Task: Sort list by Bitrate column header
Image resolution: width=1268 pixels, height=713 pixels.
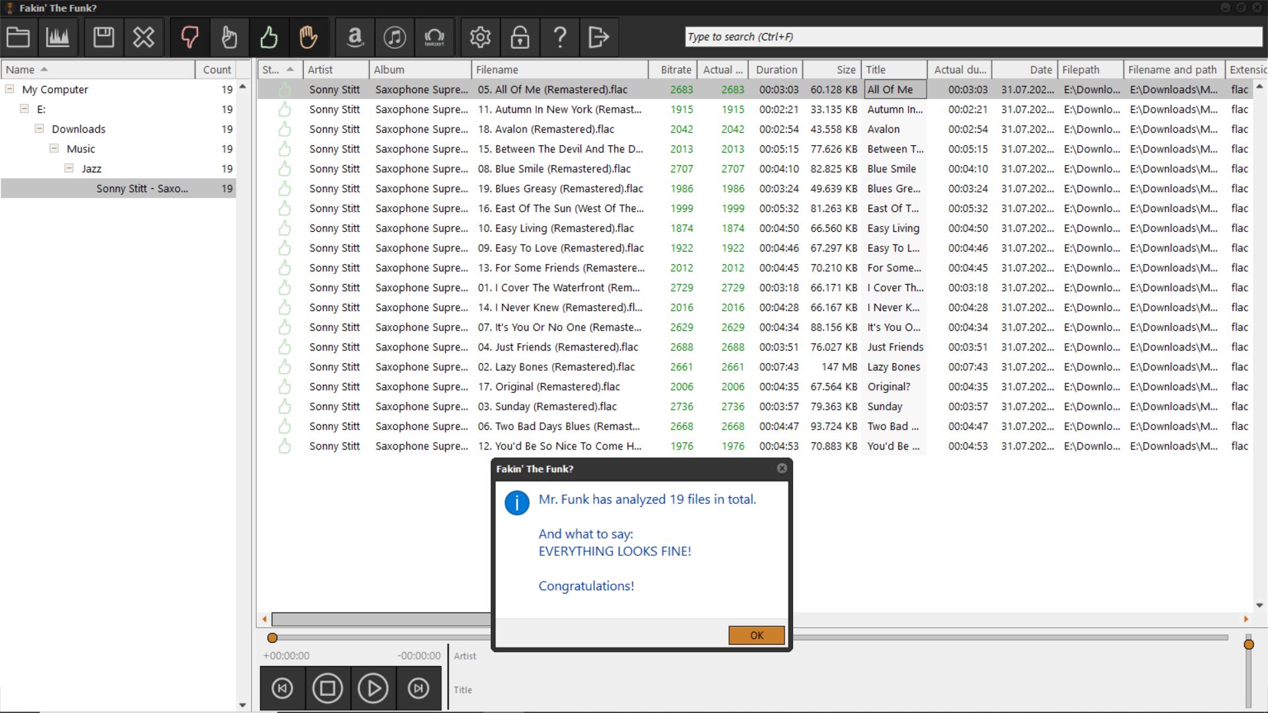Action: click(x=676, y=69)
